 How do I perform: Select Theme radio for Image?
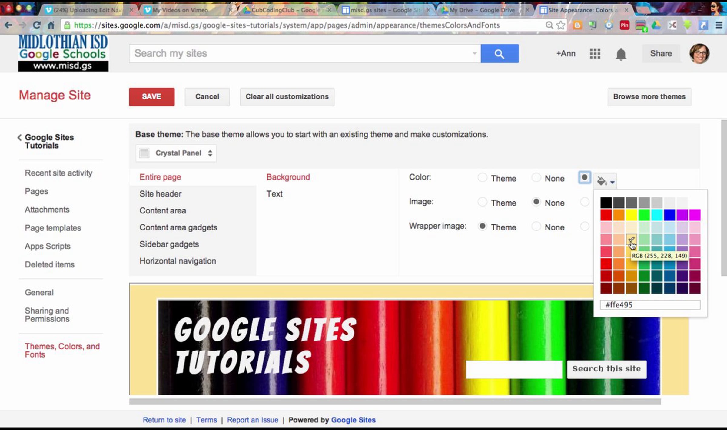point(482,202)
